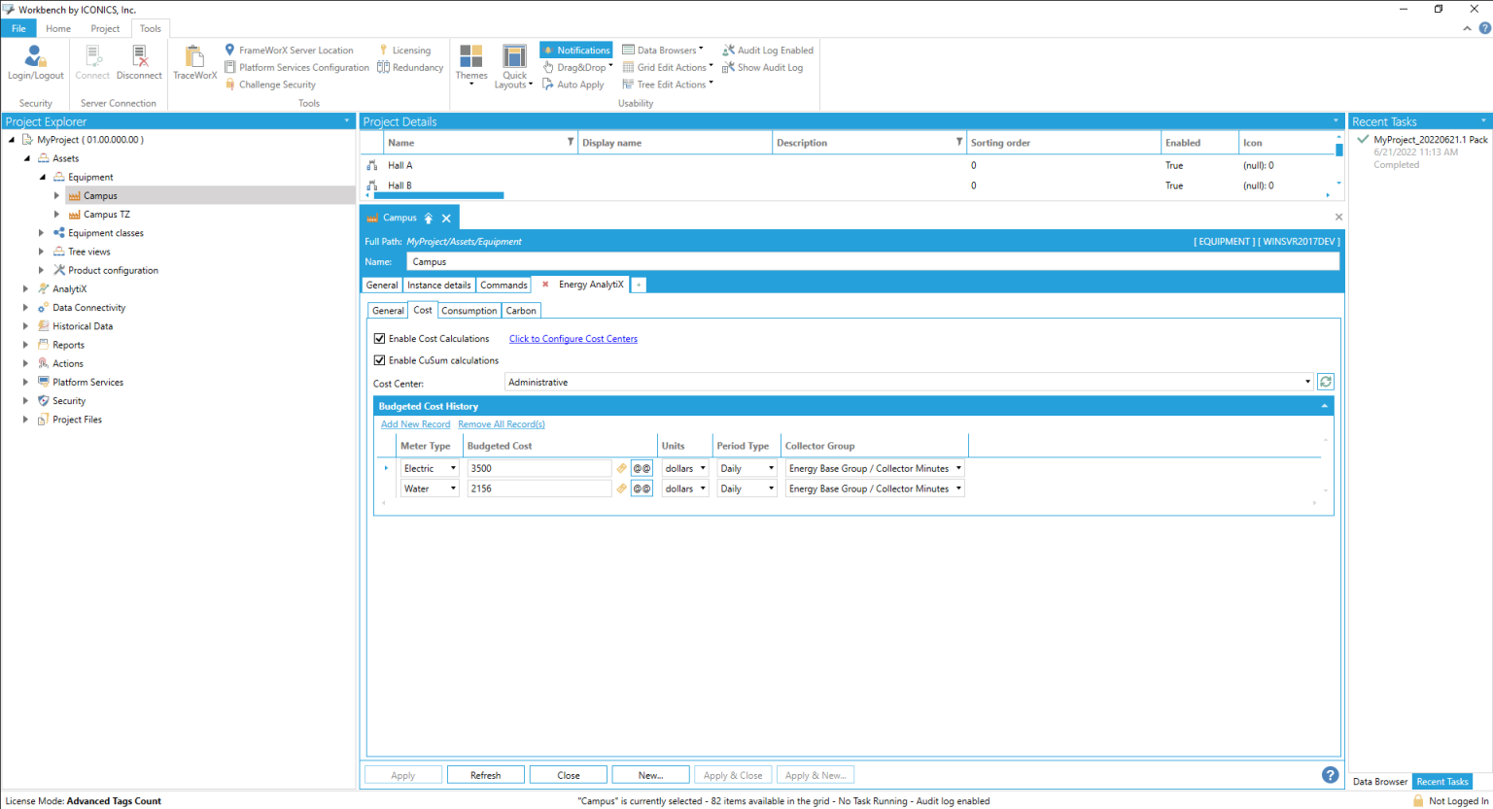Open Redundancy settings
Image resolution: width=1493 pixels, height=809 pixels.
(x=410, y=68)
